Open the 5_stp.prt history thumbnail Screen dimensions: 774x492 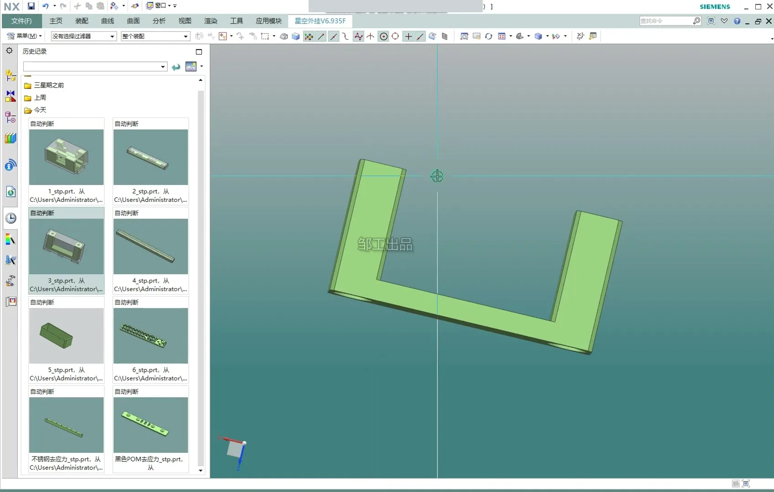67,336
